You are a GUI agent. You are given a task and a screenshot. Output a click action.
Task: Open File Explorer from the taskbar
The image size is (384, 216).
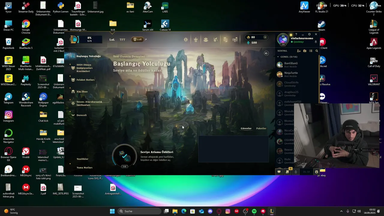point(175,211)
